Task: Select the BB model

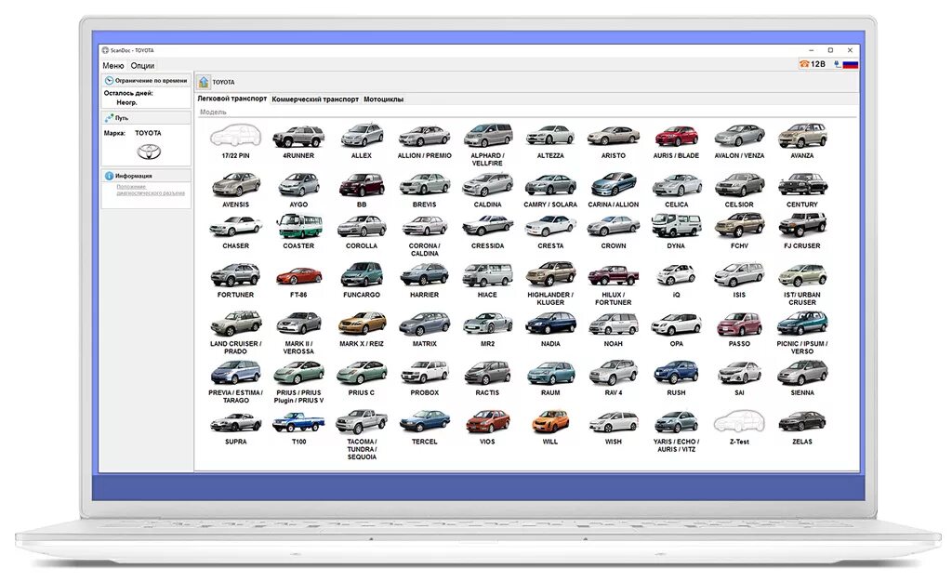Action: click(362, 190)
